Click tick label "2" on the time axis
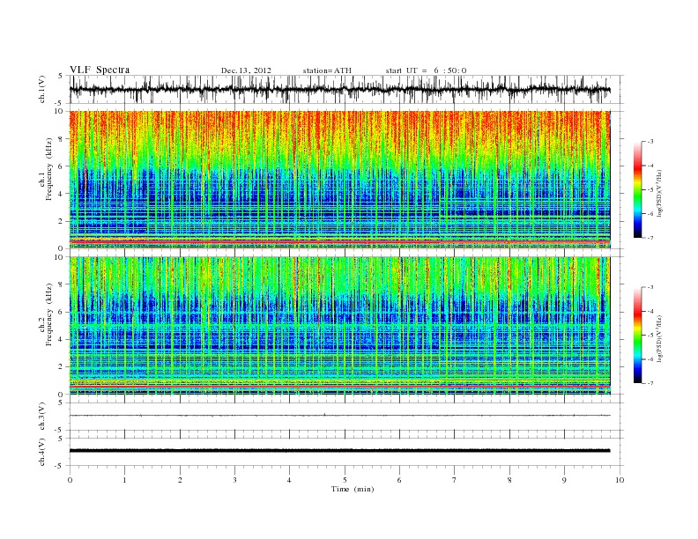698x539 pixels. pyautogui.click(x=180, y=480)
